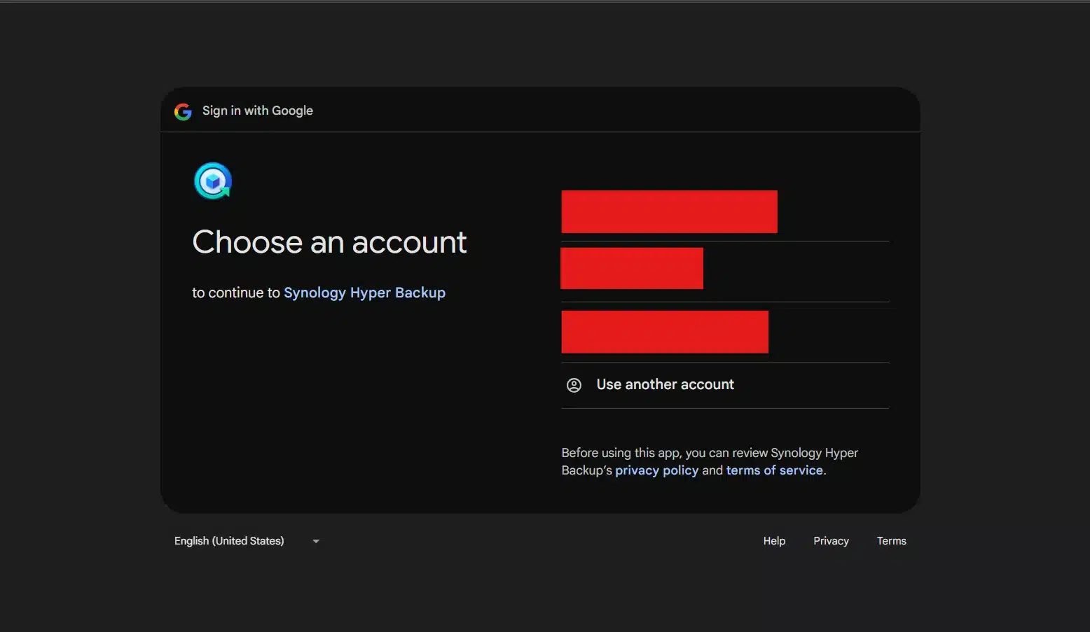This screenshot has width=1090, height=632.
Task: Click the "Sign in with Google" header text
Action: pyautogui.click(x=257, y=110)
